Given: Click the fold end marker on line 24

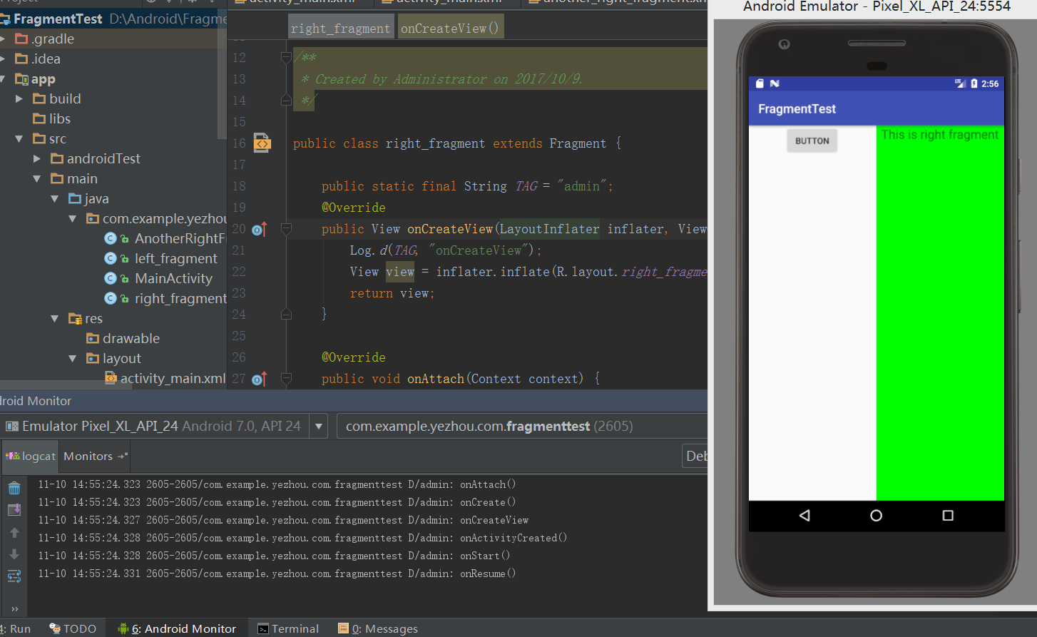Looking at the screenshot, I should tap(286, 314).
